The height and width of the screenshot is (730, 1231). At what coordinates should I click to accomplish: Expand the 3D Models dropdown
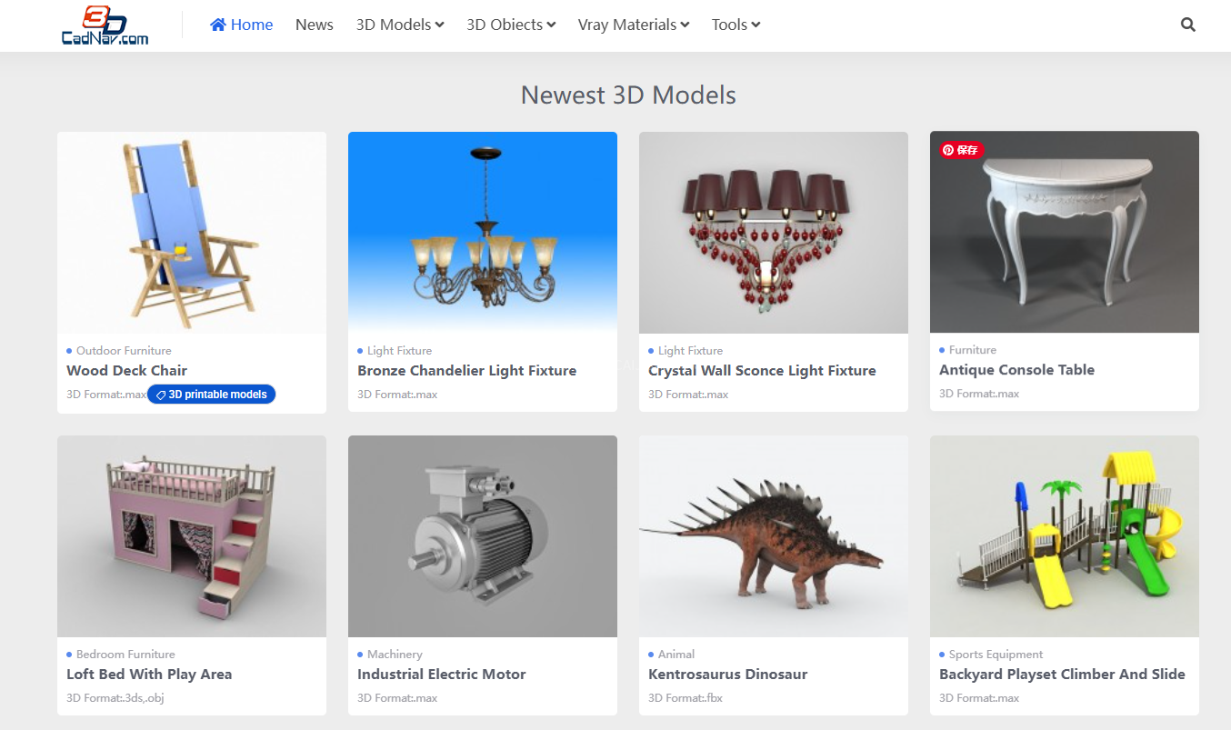point(400,25)
